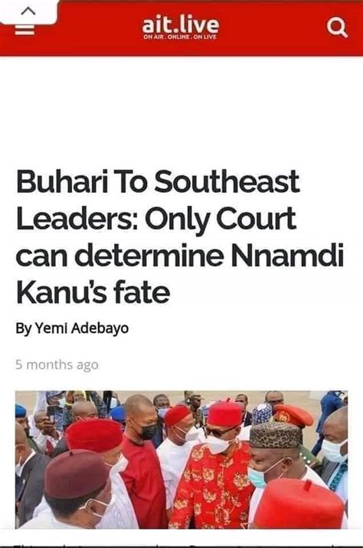Viewport: 363px width, 548px height.
Task: Open the hamburger navigation menu
Action: (x=25, y=30)
